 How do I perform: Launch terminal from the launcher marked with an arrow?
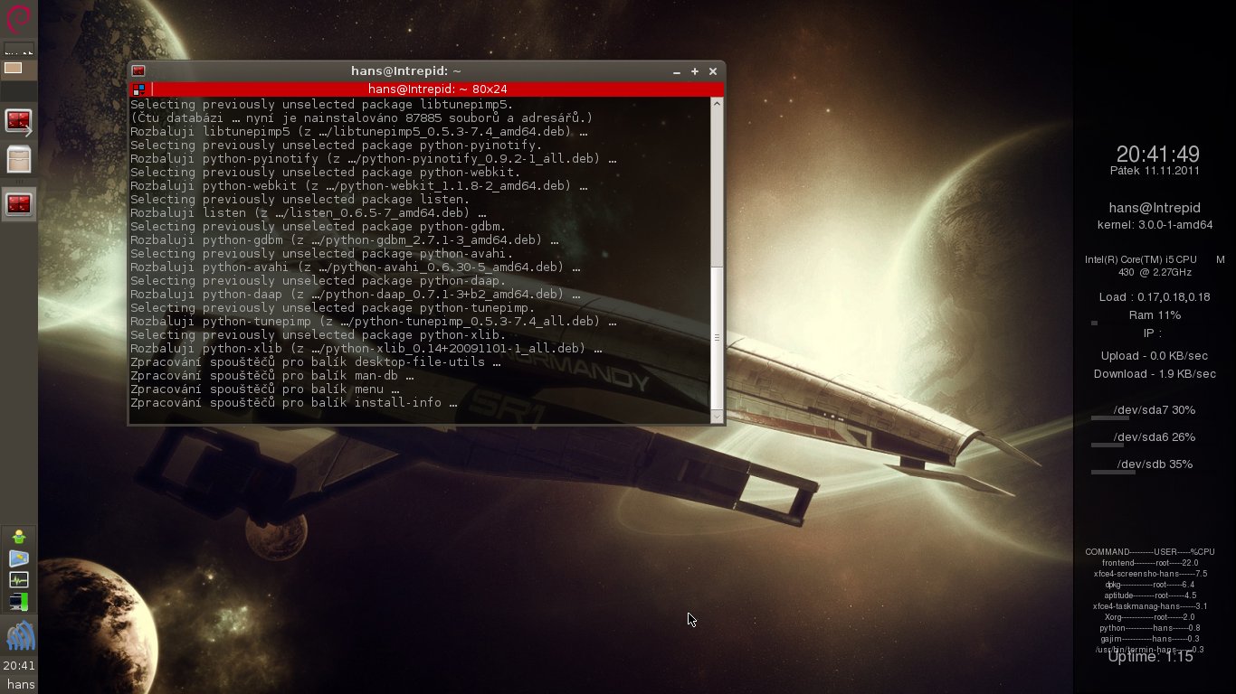19,122
